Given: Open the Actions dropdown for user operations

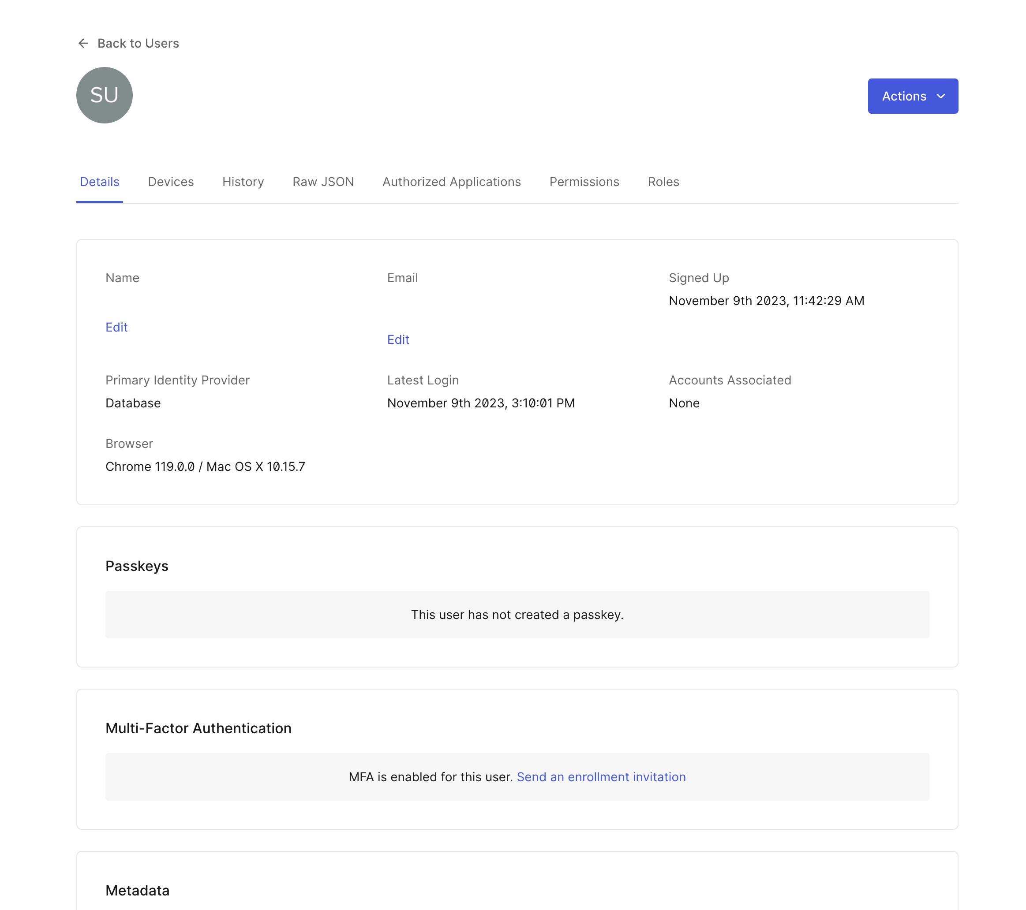Looking at the screenshot, I should pos(913,96).
